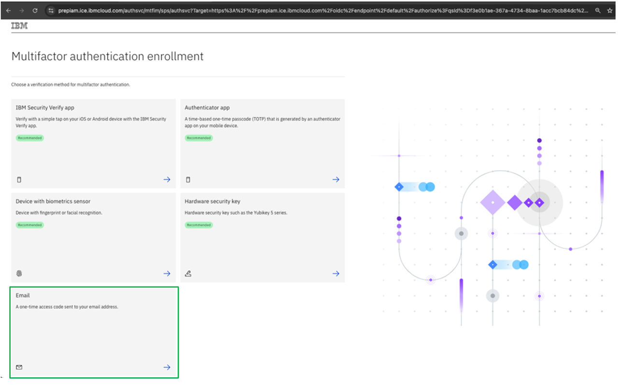Click Recommended tag on IBM Security Verify card
Screen dimensions: 618x385
point(30,138)
